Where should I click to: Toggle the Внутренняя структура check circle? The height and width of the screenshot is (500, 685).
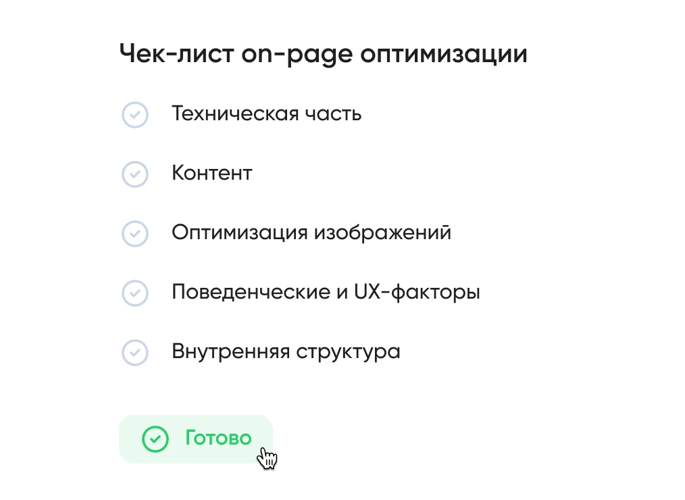click(x=135, y=353)
